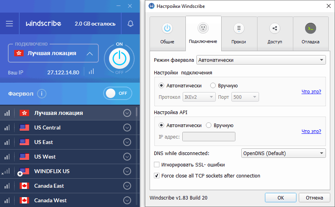Click the 2.0 GB осталось data label

point(95,24)
